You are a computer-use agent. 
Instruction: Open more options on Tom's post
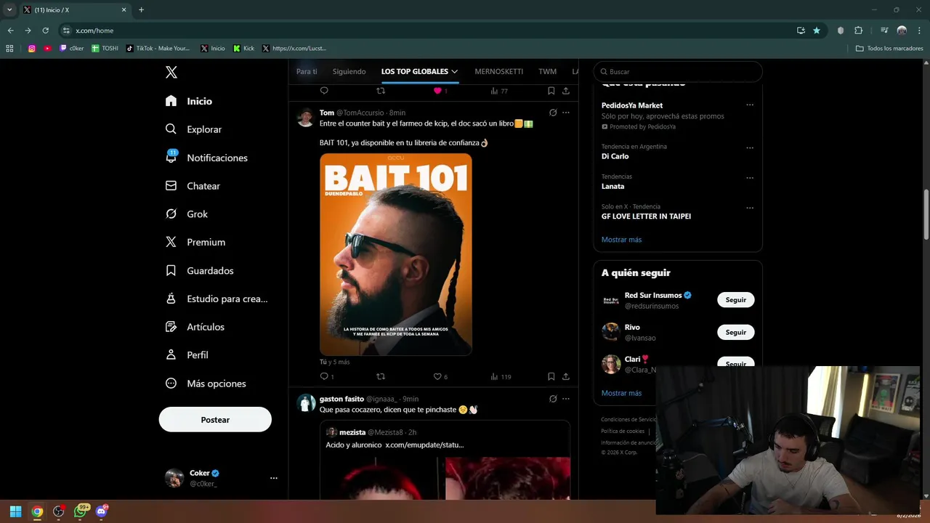click(x=566, y=113)
